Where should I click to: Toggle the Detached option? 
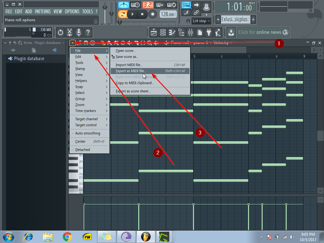90,150
